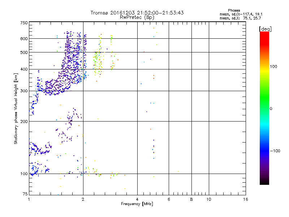Click the x-axis tick label '8'
Viewport: 289px width, 217px height.
click(x=191, y=199)
